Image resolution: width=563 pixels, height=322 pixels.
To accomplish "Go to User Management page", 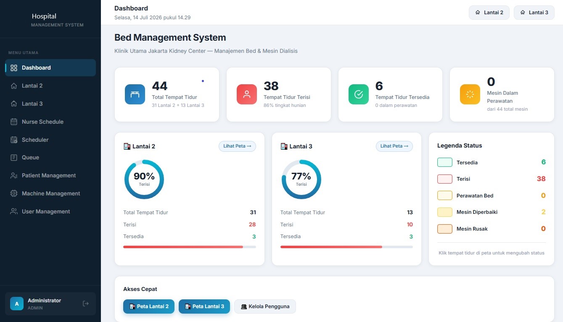I will [x=50, y=212].
